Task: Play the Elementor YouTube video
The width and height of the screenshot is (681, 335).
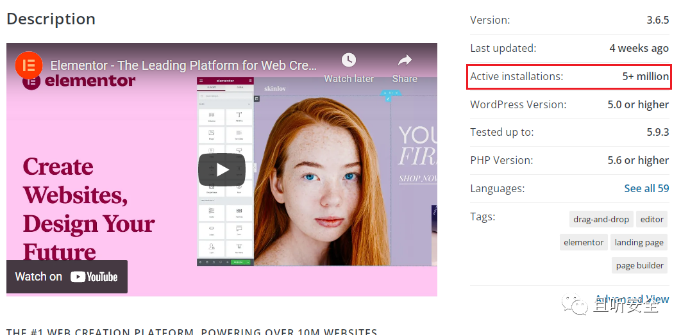Action: (x=222, y=170)
